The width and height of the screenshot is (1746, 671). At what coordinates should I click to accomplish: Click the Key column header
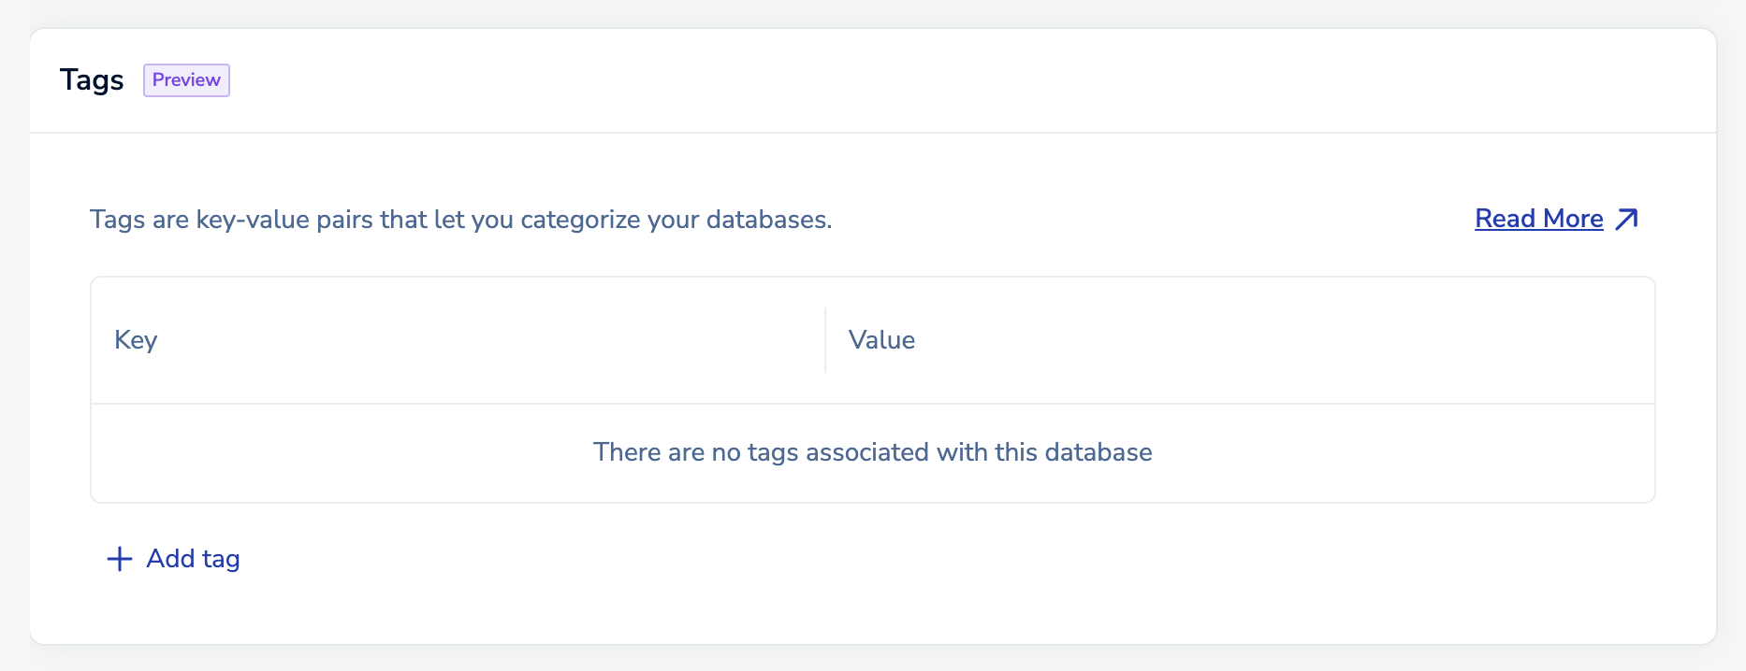136,340
